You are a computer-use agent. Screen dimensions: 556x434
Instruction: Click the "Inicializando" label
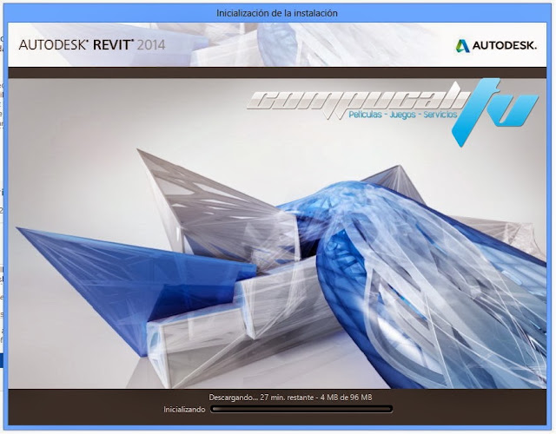[x=184, y=410]
